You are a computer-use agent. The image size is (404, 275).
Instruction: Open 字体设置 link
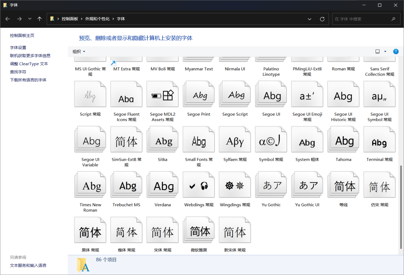[18, 48]
